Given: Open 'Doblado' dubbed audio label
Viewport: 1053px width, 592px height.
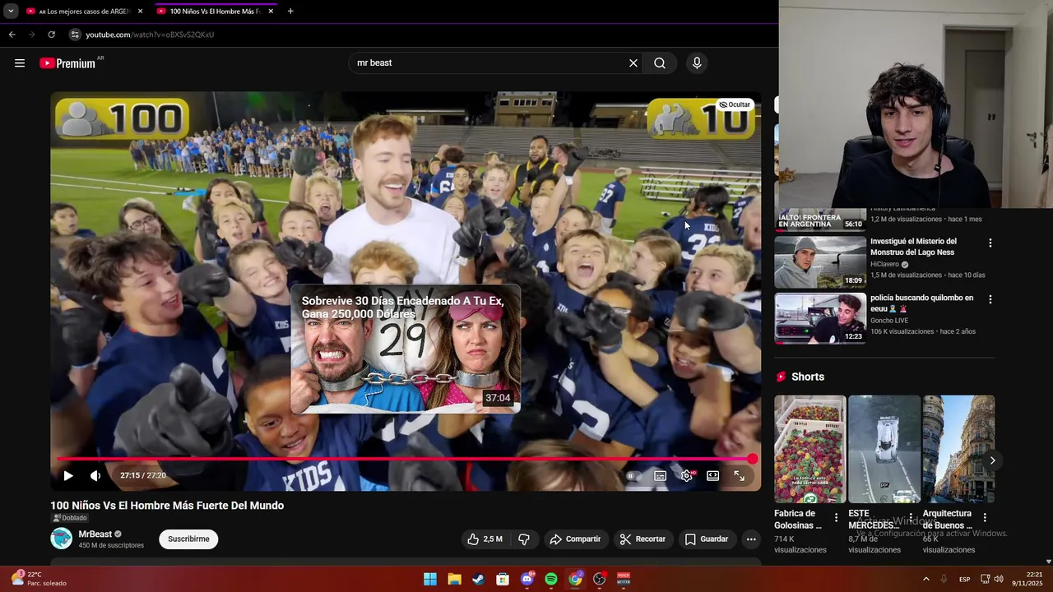Looking at the screenshot, I should click(x=70, y=518).
